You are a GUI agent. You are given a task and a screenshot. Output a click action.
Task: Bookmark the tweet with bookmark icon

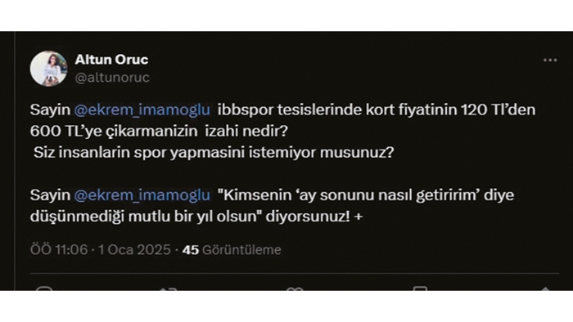(x=420, y=288)
